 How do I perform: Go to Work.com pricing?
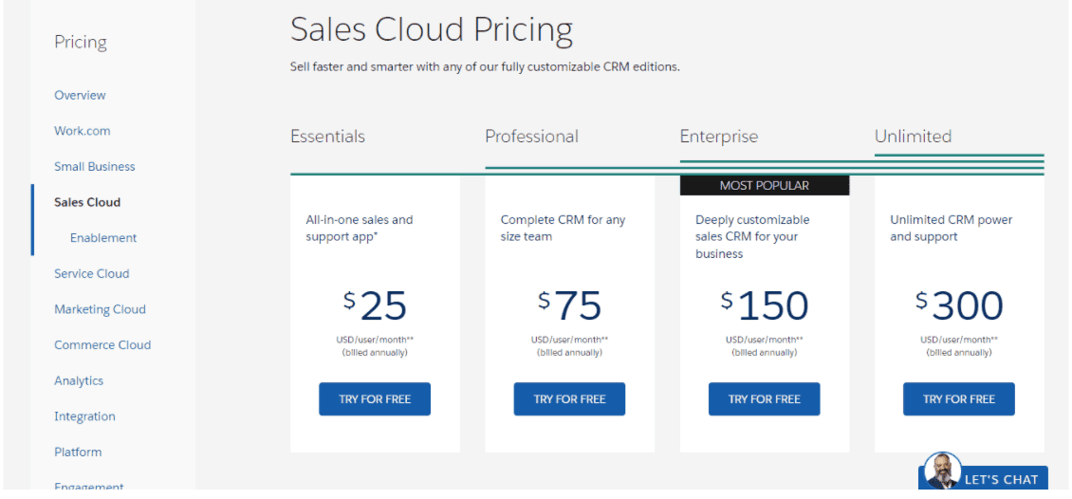point(82,131)
